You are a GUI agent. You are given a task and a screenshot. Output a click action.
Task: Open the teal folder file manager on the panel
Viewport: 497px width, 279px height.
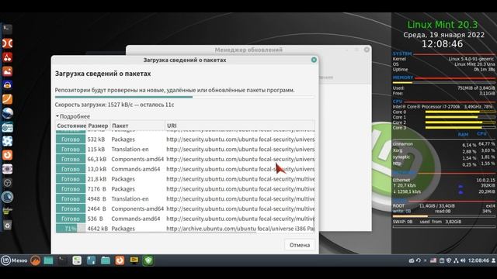(106, 260)
